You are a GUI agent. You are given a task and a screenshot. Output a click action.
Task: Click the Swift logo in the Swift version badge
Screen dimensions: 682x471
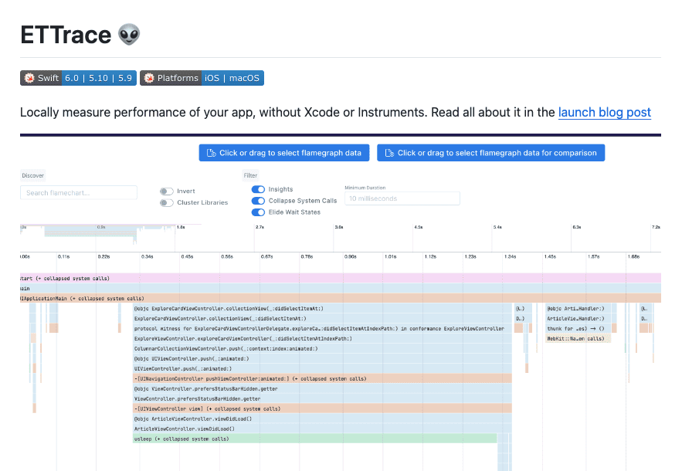pos(29,78)
